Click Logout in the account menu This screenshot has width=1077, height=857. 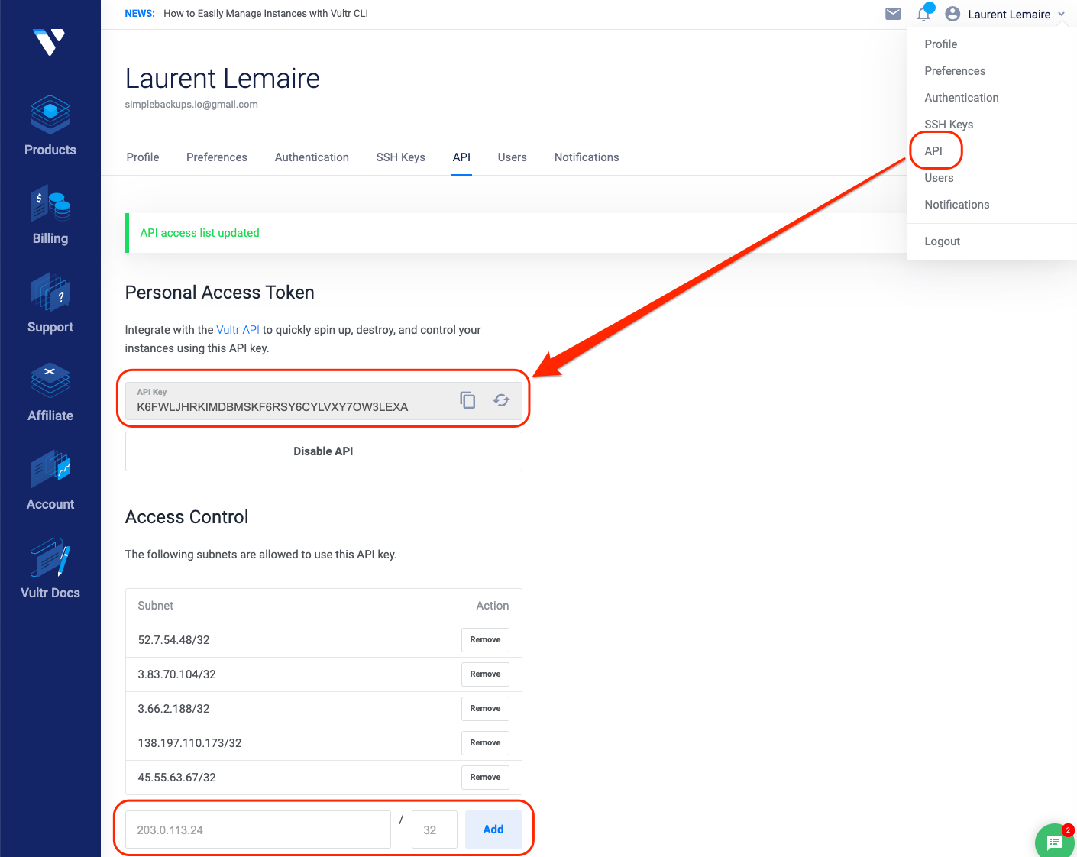942,241
